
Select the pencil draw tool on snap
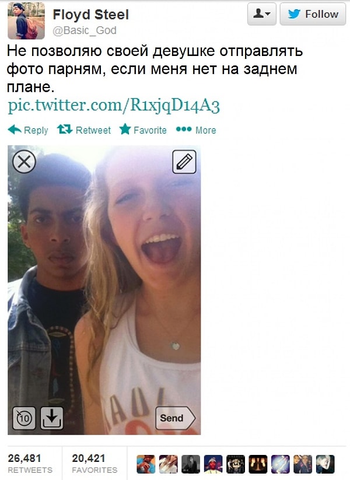[184, 162]
